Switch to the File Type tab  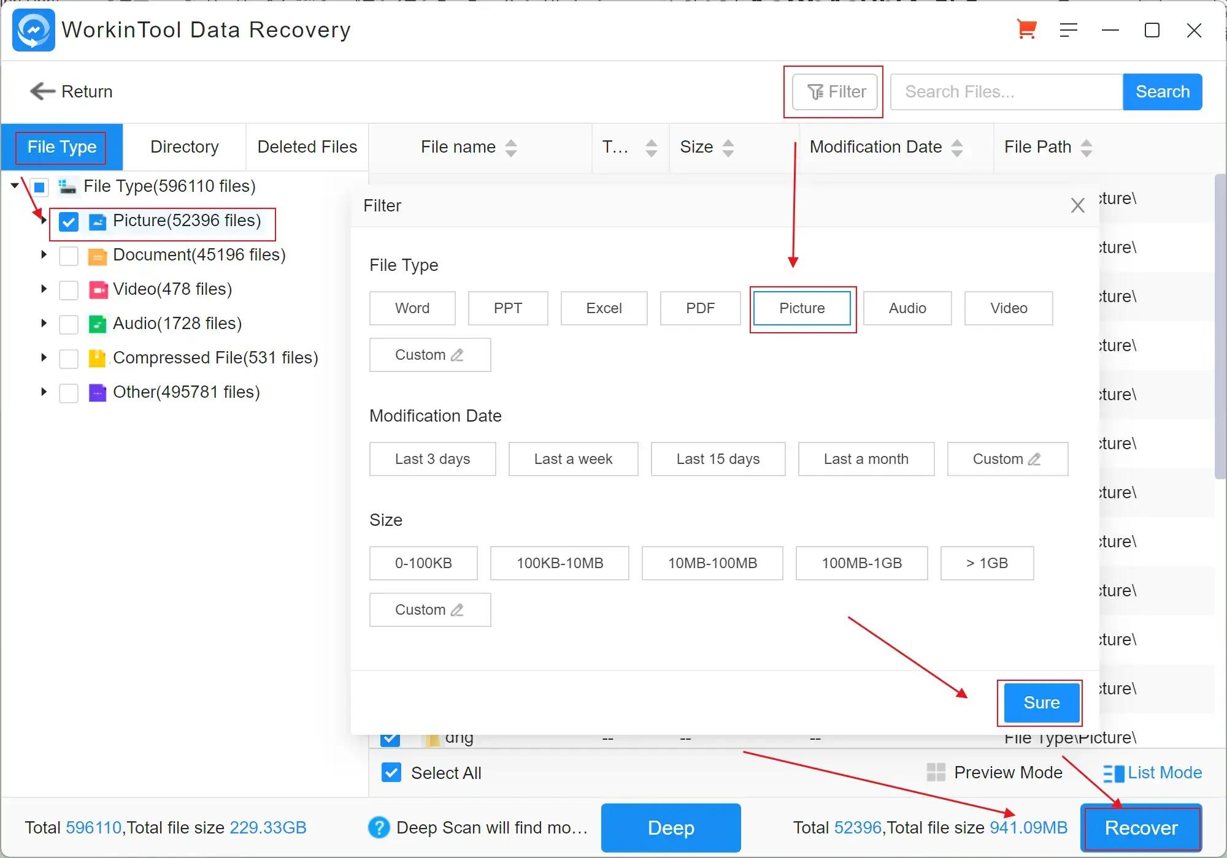click(62, 147)
